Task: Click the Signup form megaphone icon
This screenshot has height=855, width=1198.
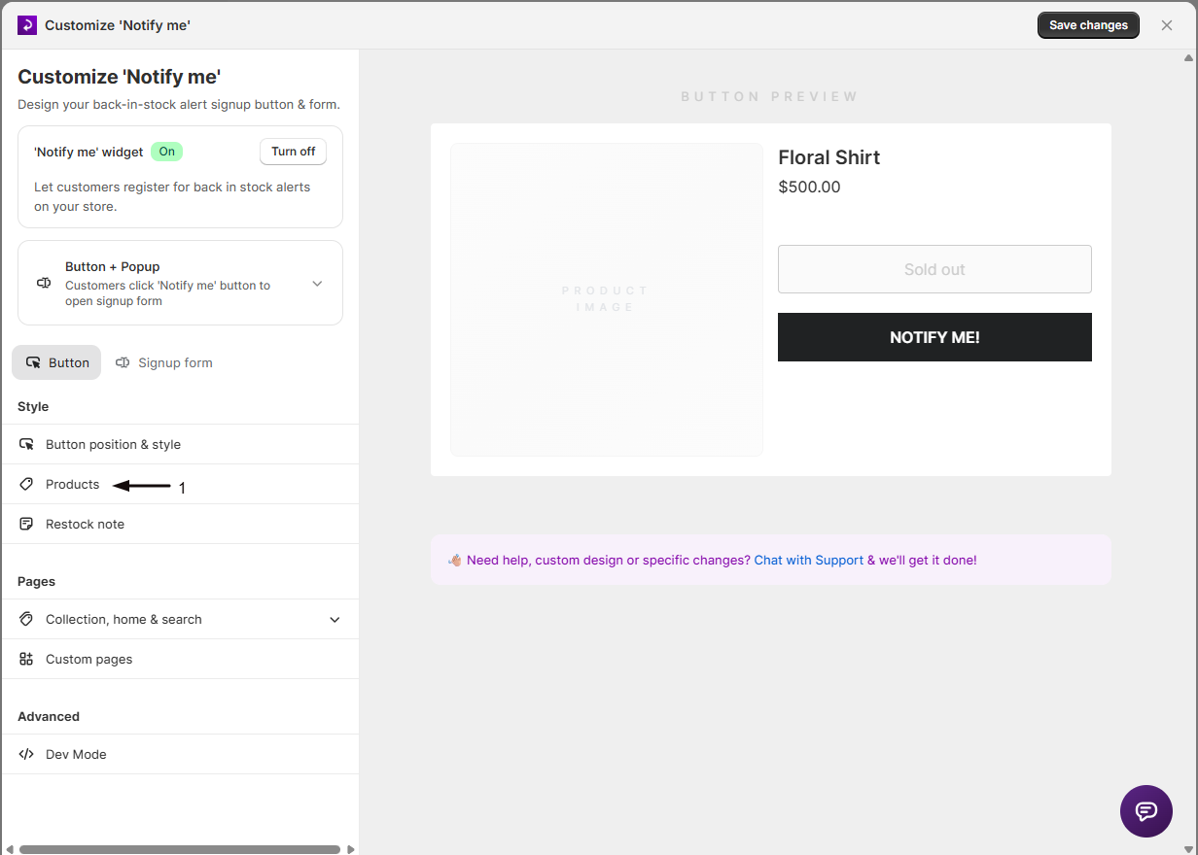Action: [123, 362]
